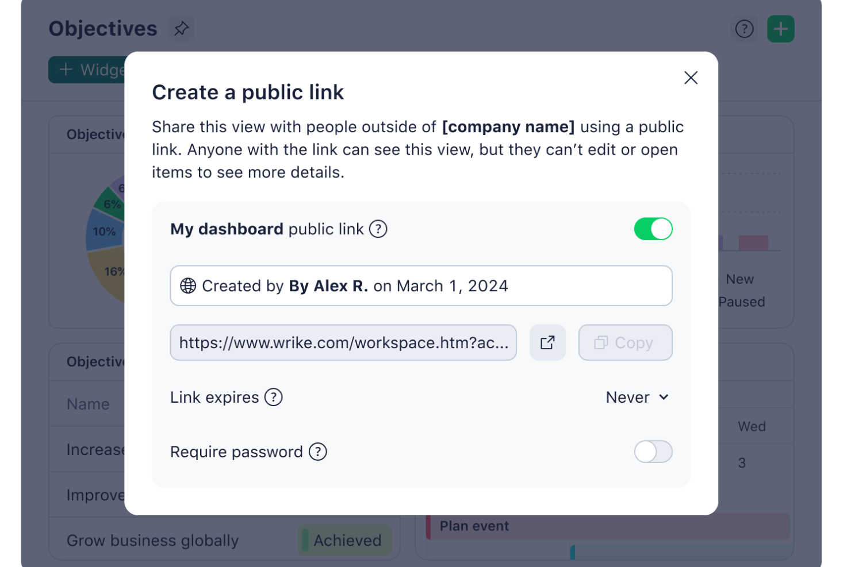
Task: Open the 'Never' link expiration dropdown
Action: pos(636,397)
